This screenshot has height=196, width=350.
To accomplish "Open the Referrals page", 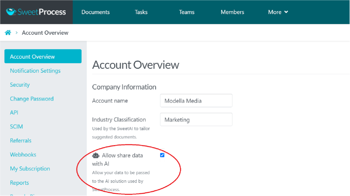I will pyautogui.click(x=21, y=141).
